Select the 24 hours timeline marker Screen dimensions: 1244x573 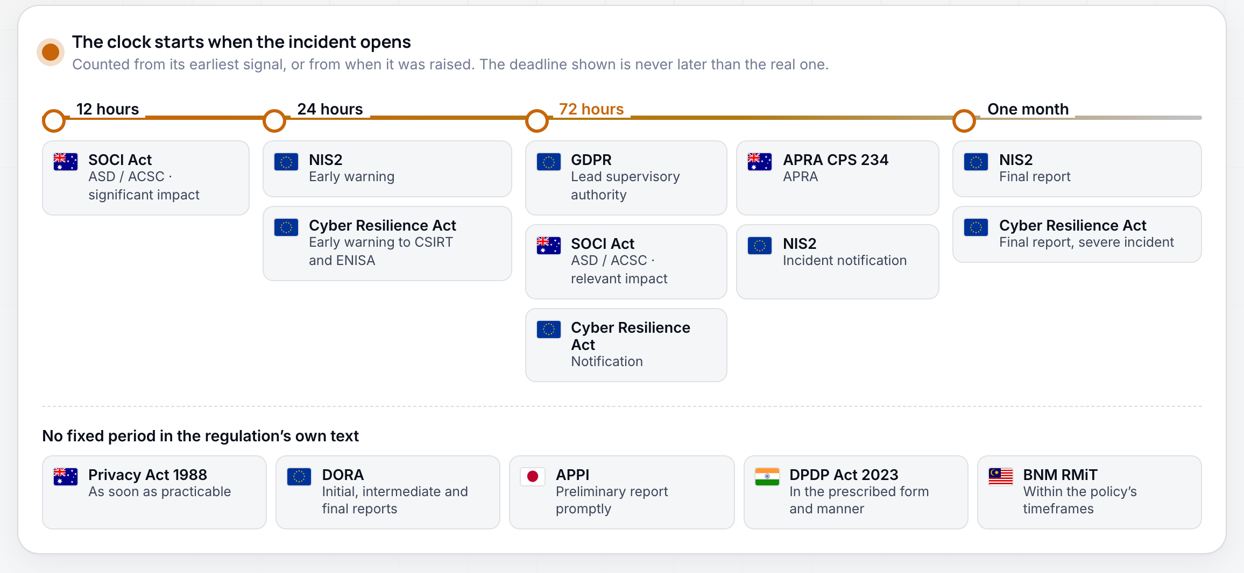click(274, 121)
